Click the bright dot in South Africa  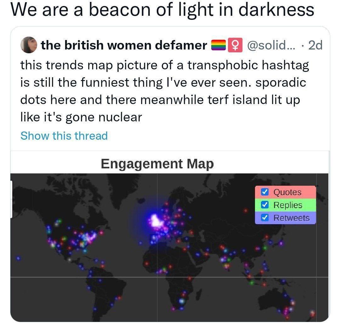[182, 301]
